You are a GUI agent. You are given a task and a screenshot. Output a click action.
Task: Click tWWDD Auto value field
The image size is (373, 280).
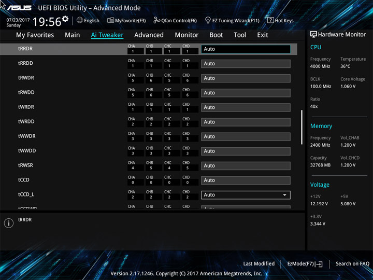click(x=246, y=151)
